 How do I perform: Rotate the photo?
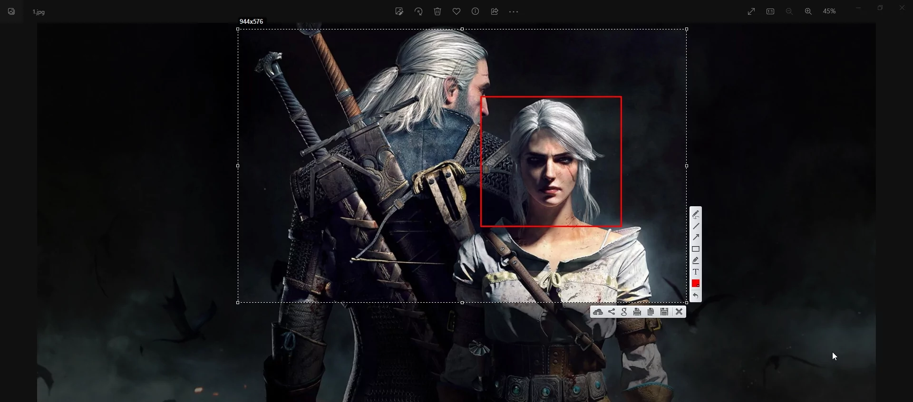click(x=418, y=11)
